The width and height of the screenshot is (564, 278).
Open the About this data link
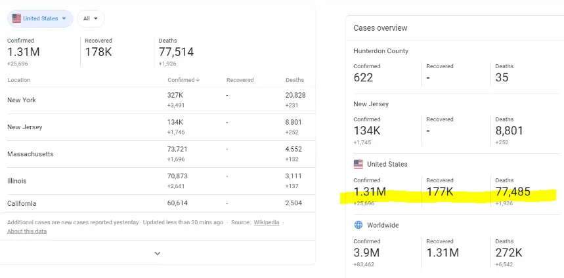pyautogui.click(x=27, y=231)
